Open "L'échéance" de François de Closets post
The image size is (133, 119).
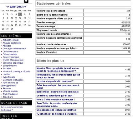(x=56, y=114)
